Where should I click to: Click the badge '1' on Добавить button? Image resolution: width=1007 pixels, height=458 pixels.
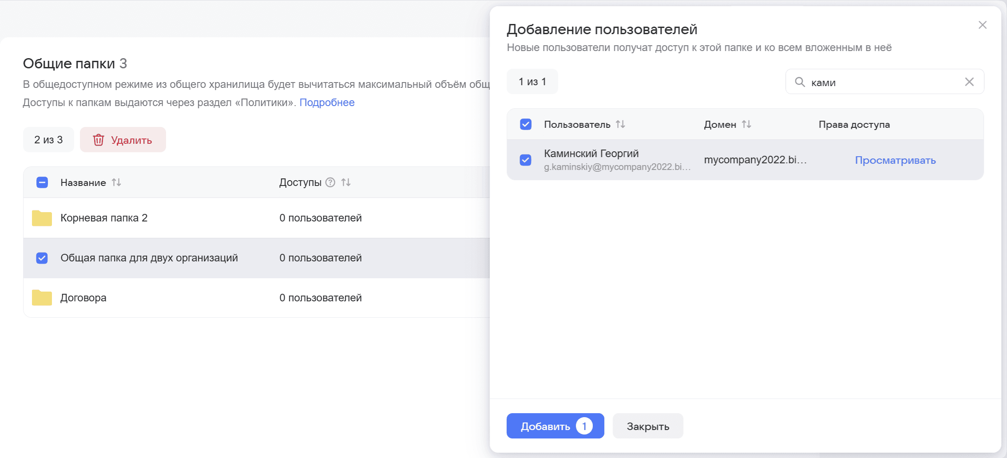tap(584, 426)
